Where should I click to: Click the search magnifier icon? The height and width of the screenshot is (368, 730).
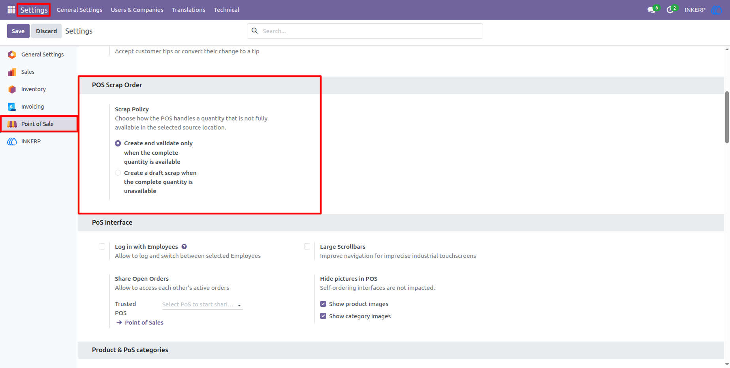[x=255, y=31]
